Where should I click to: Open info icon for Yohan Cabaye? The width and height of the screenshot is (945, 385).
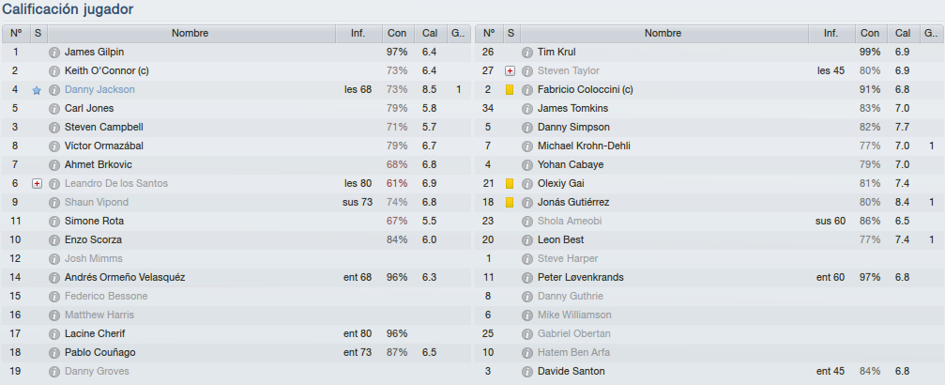[x=526, y=164]
